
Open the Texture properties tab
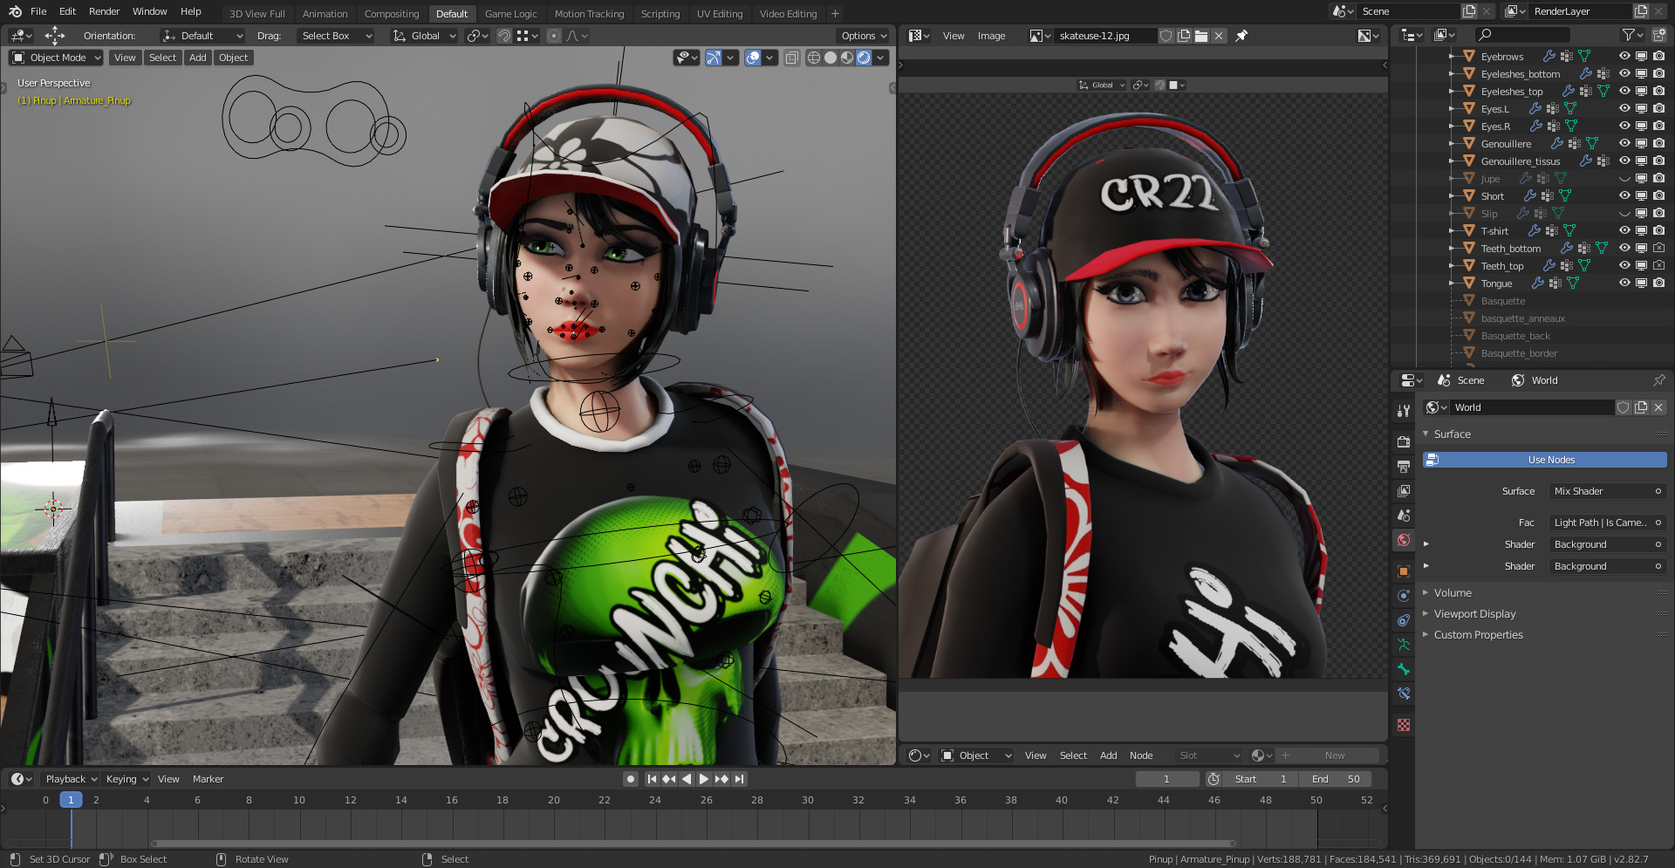(x=1403, y=725)
